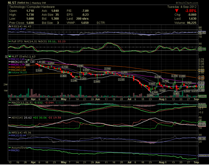The image size is (209, 165).
Task: Click the 2.210 price annotation
Action: [x=121, y=80]
